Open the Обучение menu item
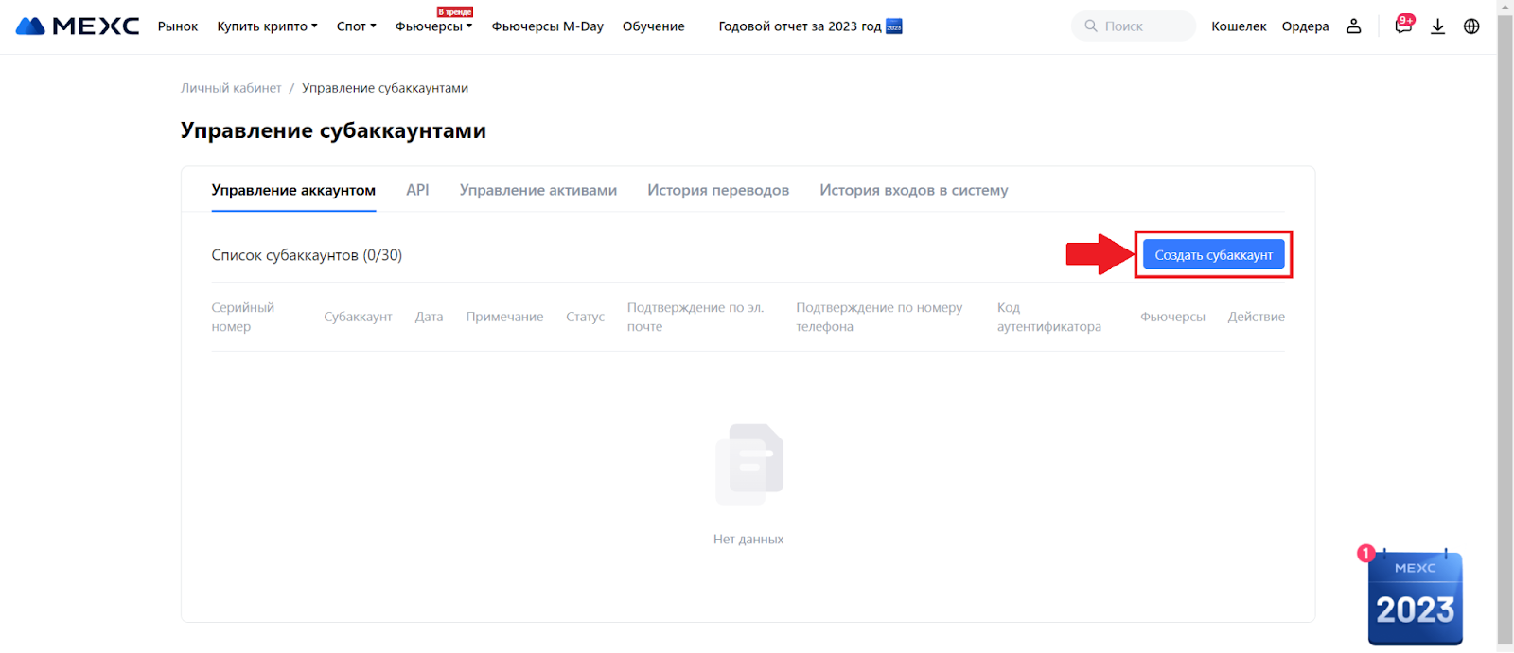 (x=653, y=26)
